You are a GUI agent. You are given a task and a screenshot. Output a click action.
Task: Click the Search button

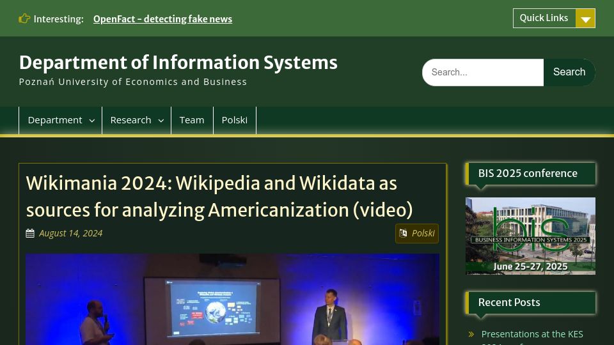click(x=569, y=72)
